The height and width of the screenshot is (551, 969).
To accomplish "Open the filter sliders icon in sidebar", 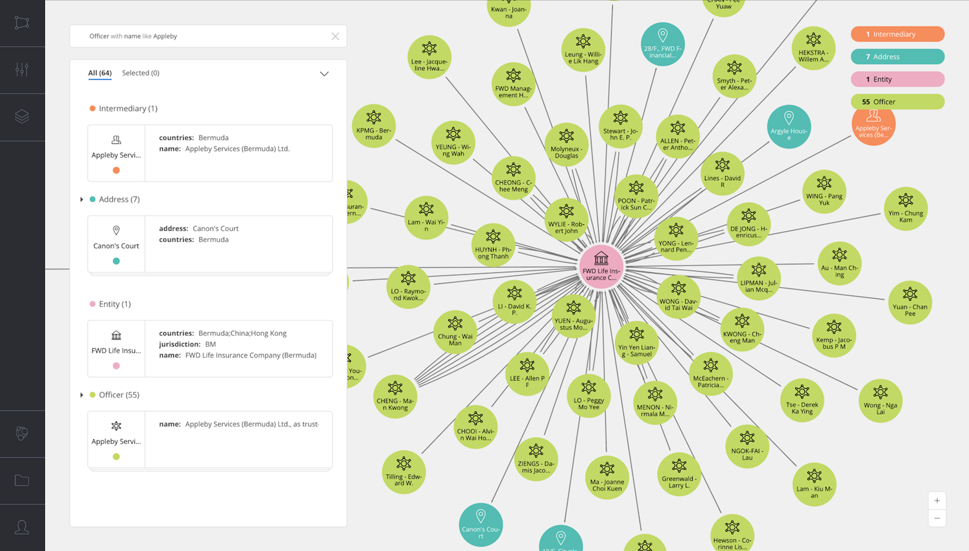I will [x=22, y=69].
